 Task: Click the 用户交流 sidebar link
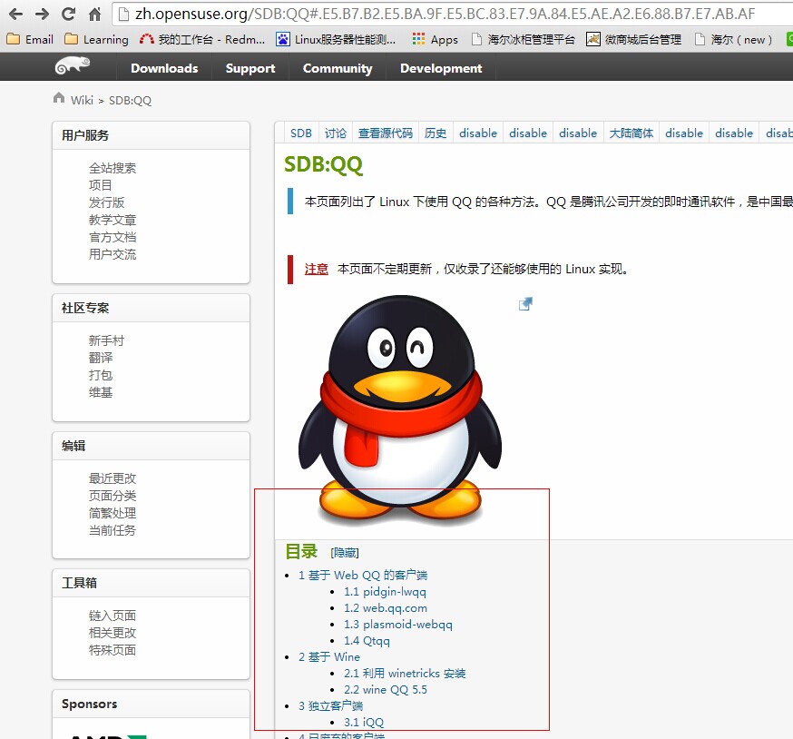coord(113,254)
